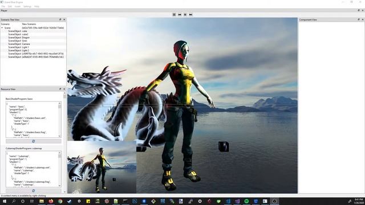
Task: Select the last SceneObject GUID row
Action: (33, 57)
